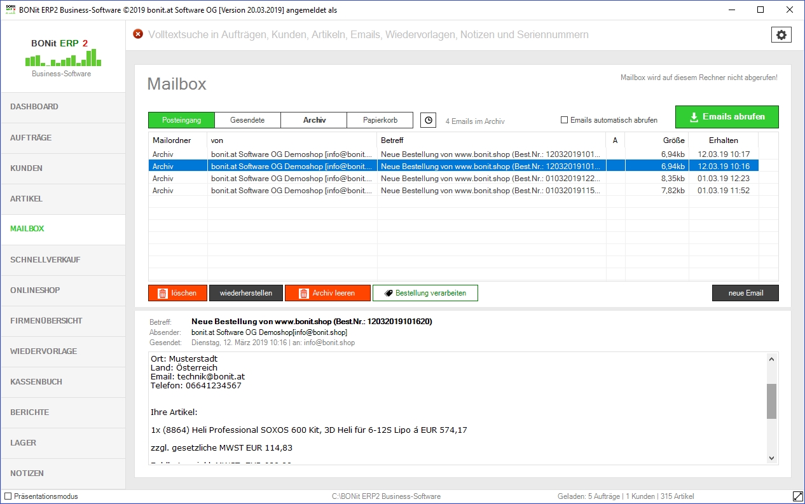Click the Emails abrufen button

tap(727, 117)
